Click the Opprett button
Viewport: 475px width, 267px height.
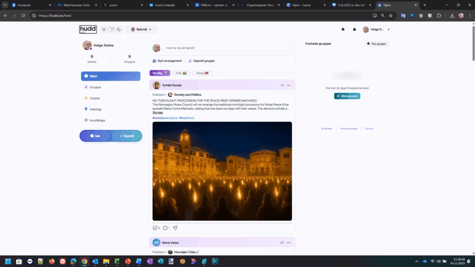tap(127, 136)
